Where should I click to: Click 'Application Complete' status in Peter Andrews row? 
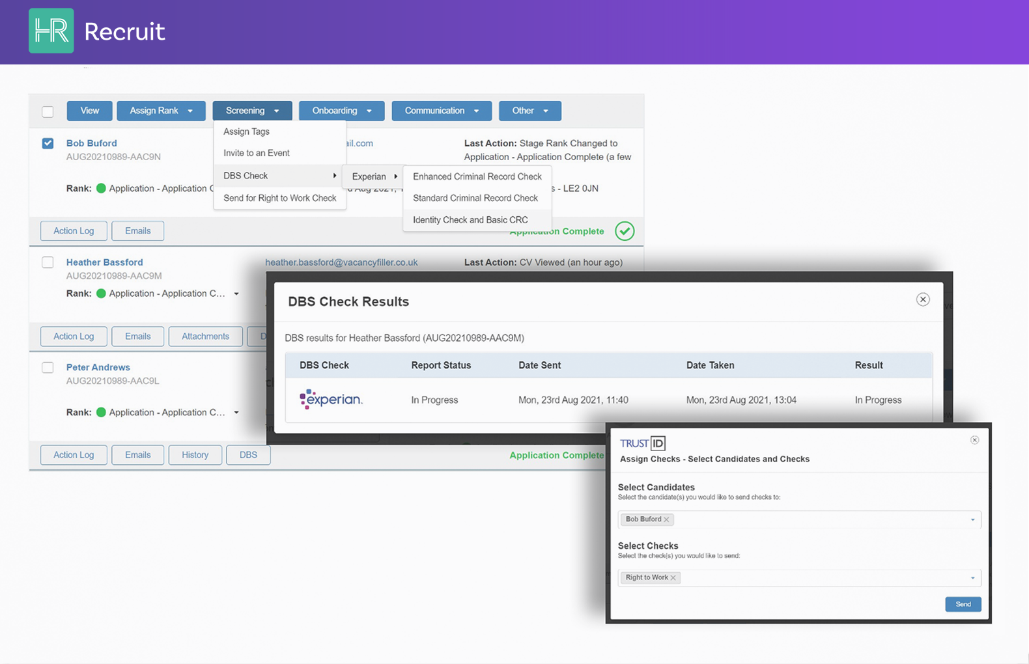pyautogui.click(x=557, y=455)
